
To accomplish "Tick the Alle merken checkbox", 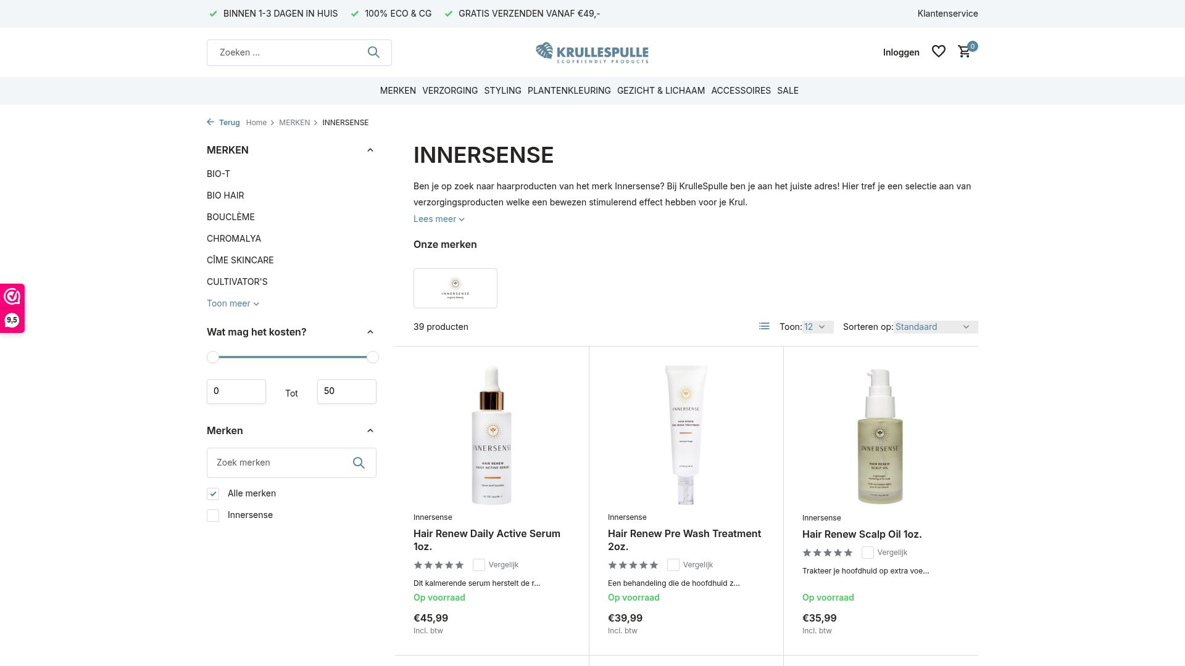I will (213, 494).
